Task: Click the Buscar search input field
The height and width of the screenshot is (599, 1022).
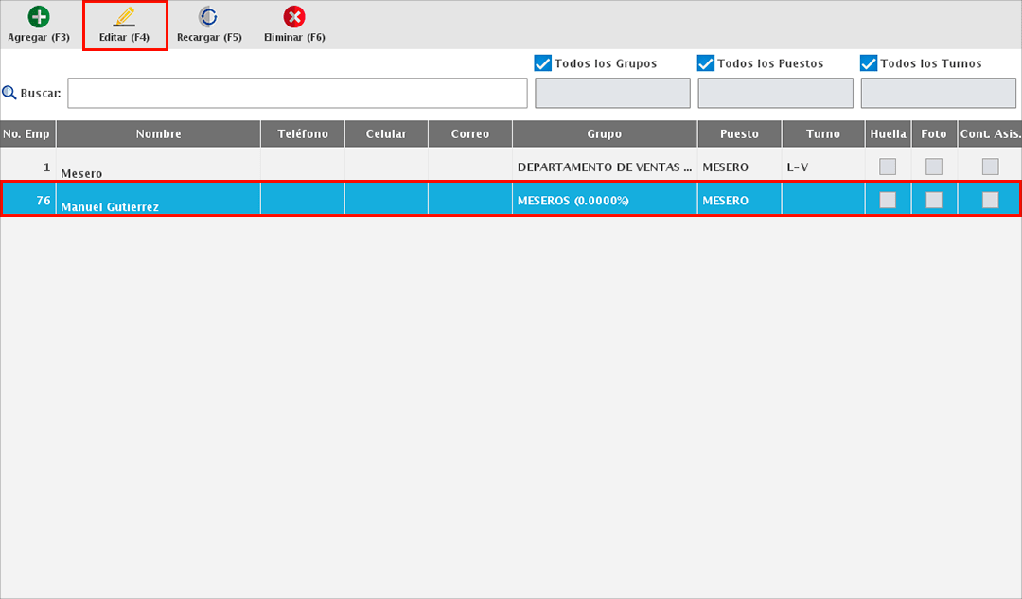Action: click(x=297, y=93)
